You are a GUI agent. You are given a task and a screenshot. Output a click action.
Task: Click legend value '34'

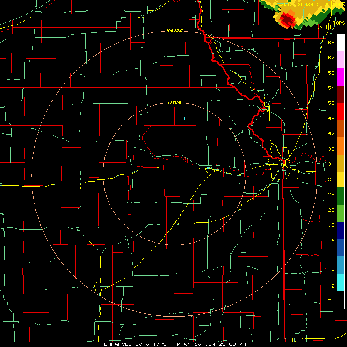(x=331, y=164)
